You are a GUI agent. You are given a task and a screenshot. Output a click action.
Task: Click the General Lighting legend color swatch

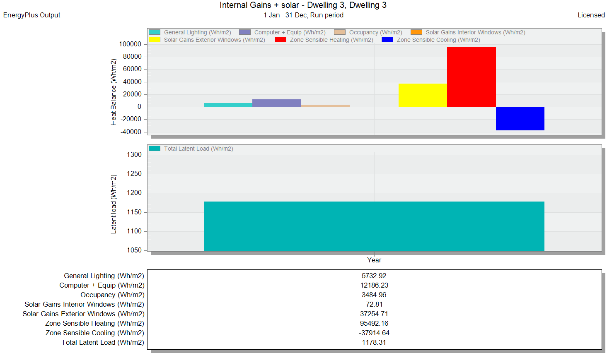tap(155, 32)
